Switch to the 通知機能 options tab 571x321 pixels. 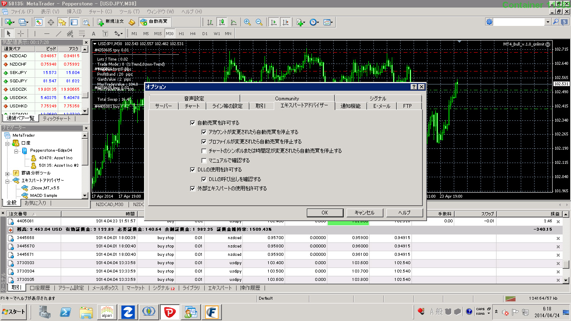pyautogui.click(x=350, y=106)
